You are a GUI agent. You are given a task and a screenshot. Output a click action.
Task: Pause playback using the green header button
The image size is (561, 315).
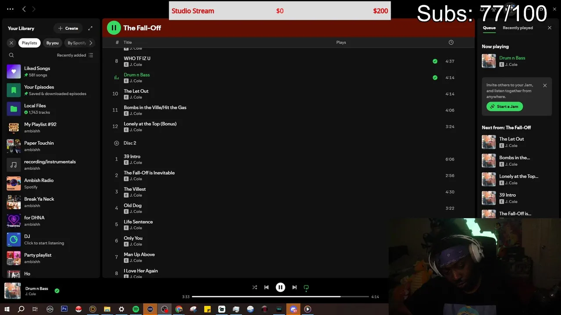coord(114,28)
